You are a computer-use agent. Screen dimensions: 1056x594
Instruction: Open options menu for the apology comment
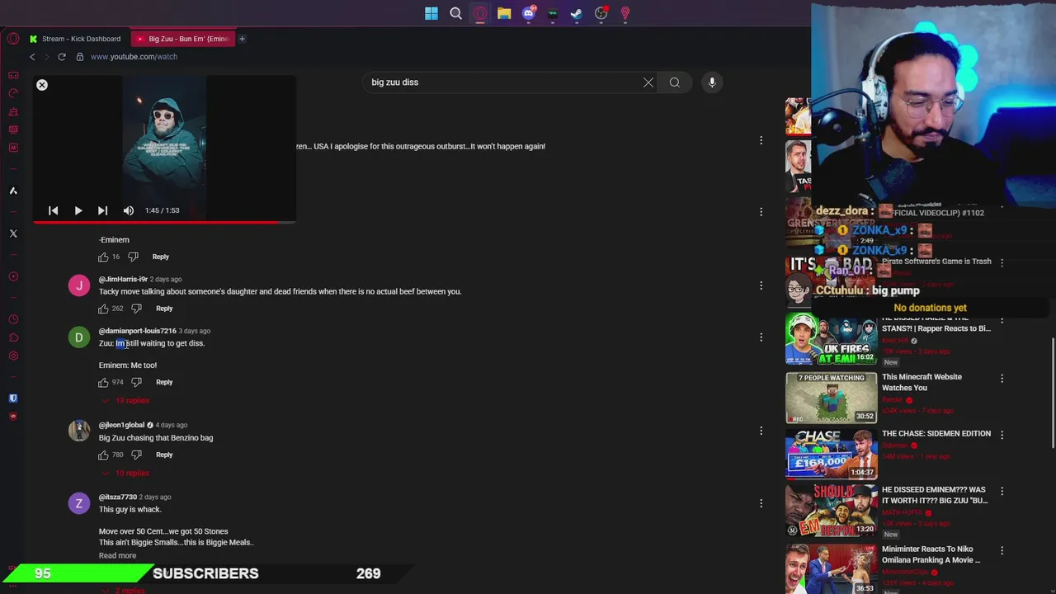[x=761, y=140]
